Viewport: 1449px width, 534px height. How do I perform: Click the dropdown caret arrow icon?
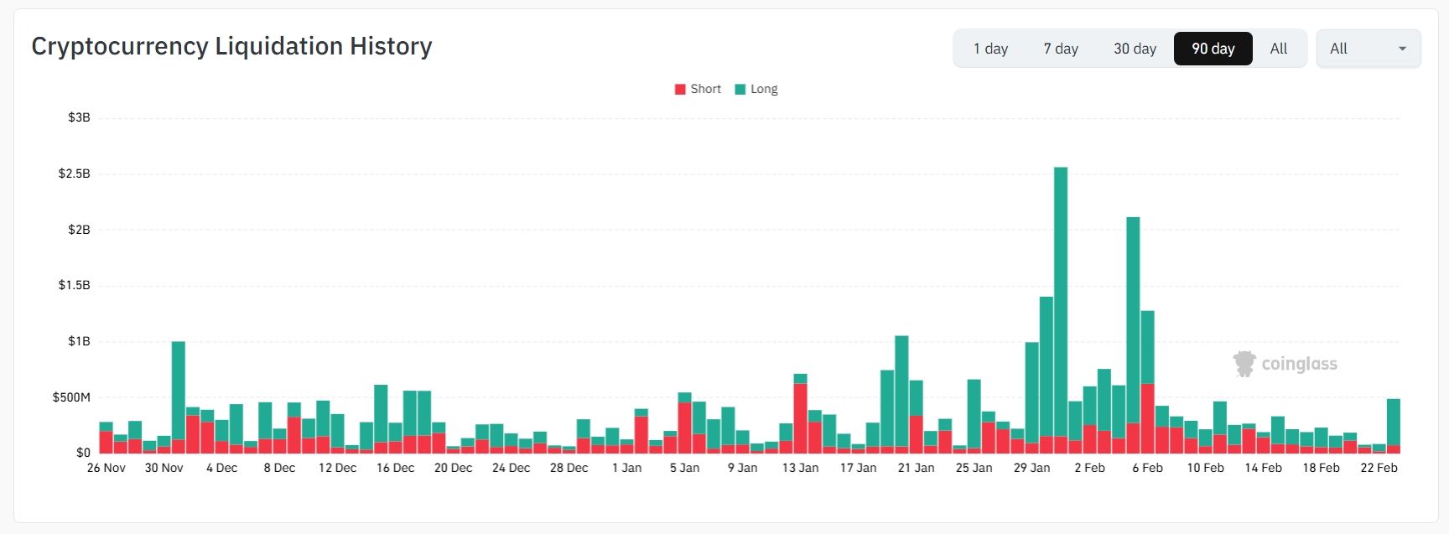coord(1402,49)
